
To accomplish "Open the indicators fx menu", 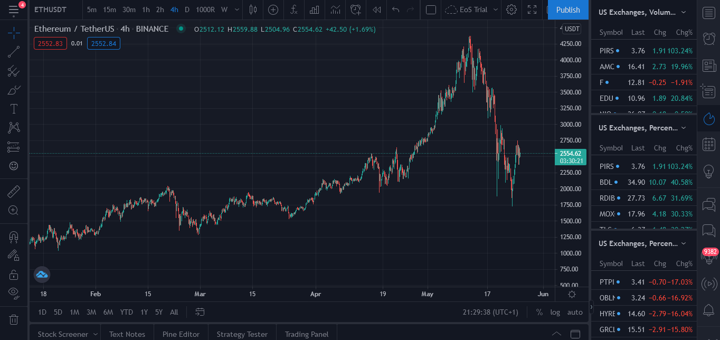I will 294,10.
